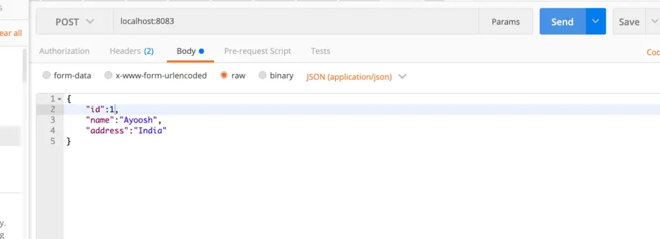Viewport: 660px width, 239px height.
Task: Click the localhost:8083 URL field
Action: pyautogui.click(x=296, y=21)
